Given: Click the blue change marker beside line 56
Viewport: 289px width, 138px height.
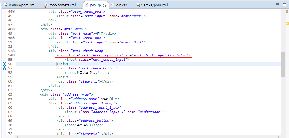Looking at the screenshot, I should click(x=4, y=66).
